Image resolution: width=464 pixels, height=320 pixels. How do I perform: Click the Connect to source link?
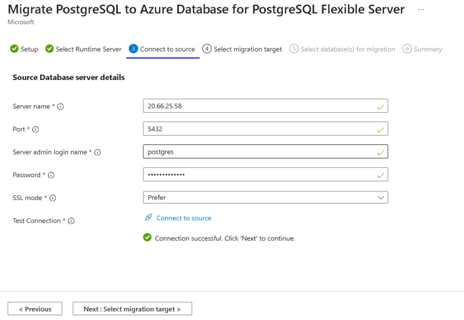(184, 218)
